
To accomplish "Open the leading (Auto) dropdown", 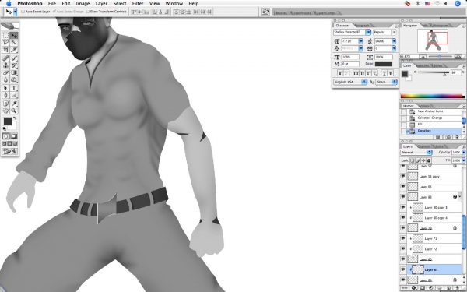I will [x=394, y=41].
